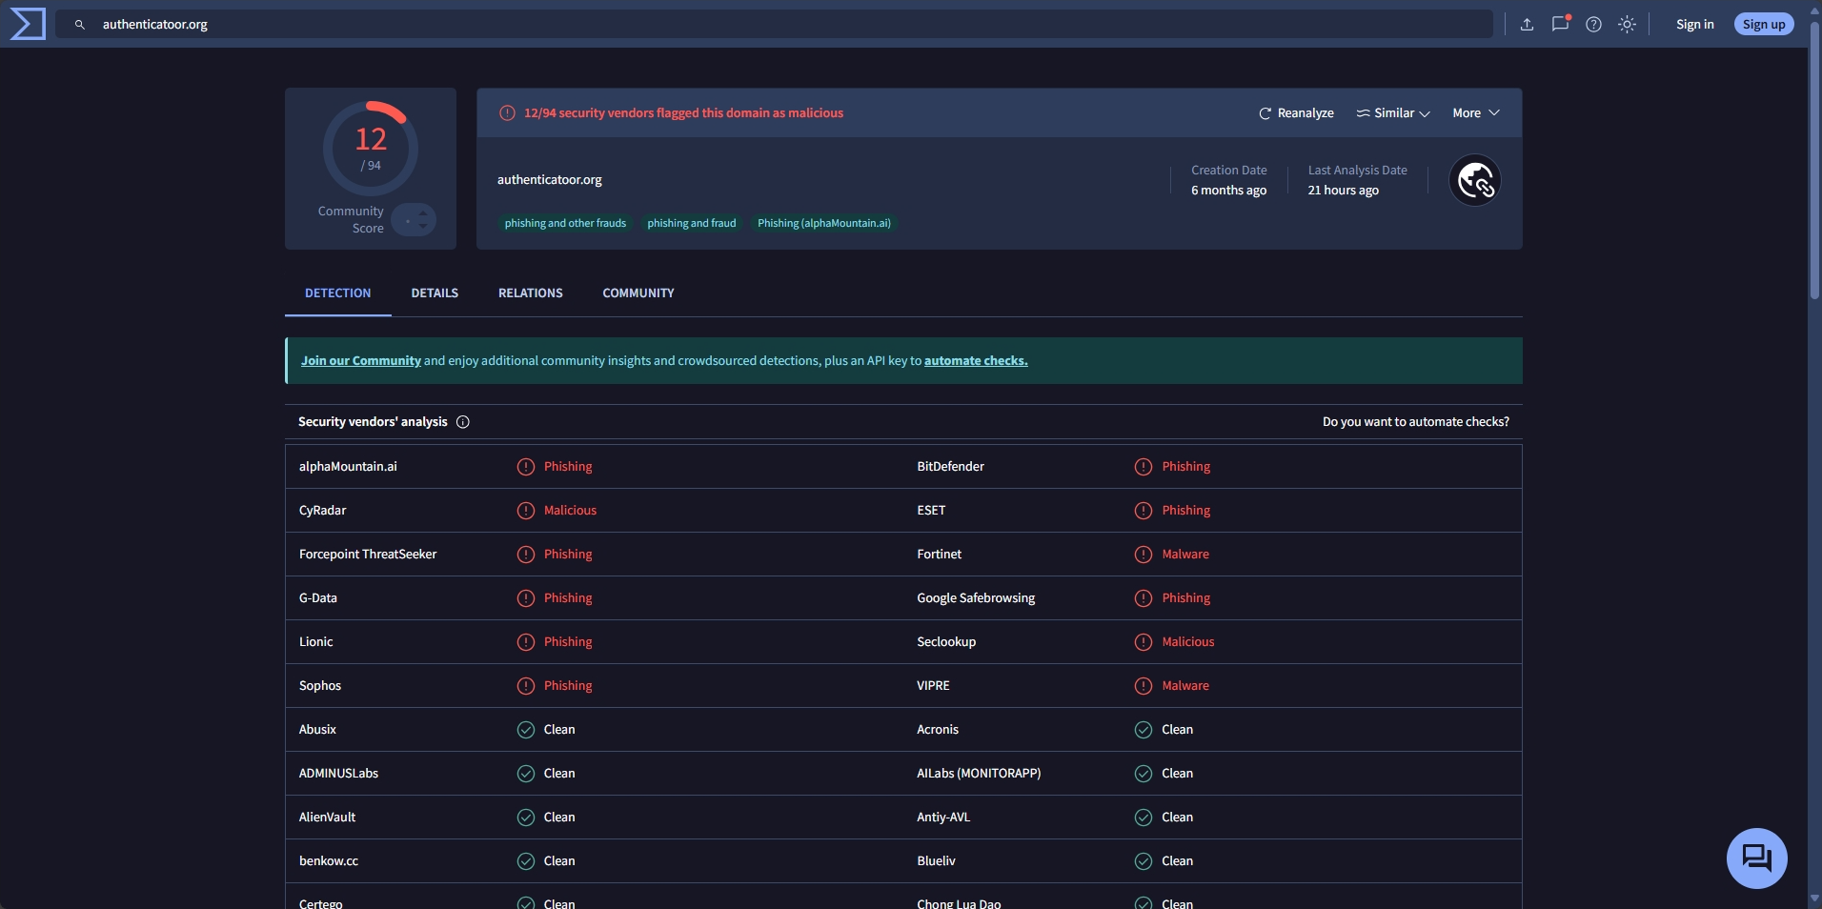
Task: Click the authenticatoor.org search field
Action: tap(762, 25)
